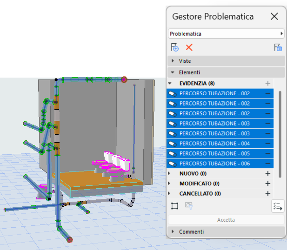This screenshot has height=250, width=287.
Task: Delete issue with red X icon
Action: 189,47
